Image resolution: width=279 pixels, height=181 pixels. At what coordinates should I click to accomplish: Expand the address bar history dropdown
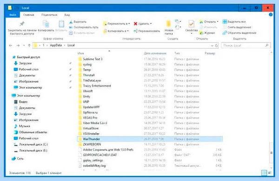coord(212,45)
